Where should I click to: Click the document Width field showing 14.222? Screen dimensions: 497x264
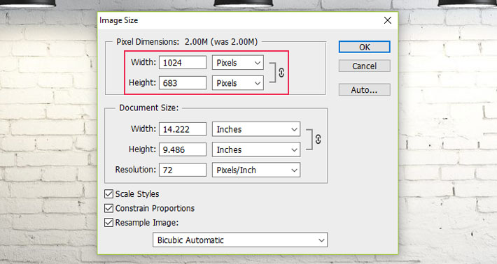point(183,129)
